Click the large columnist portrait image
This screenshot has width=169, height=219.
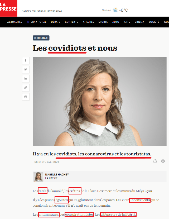(100, 101)
